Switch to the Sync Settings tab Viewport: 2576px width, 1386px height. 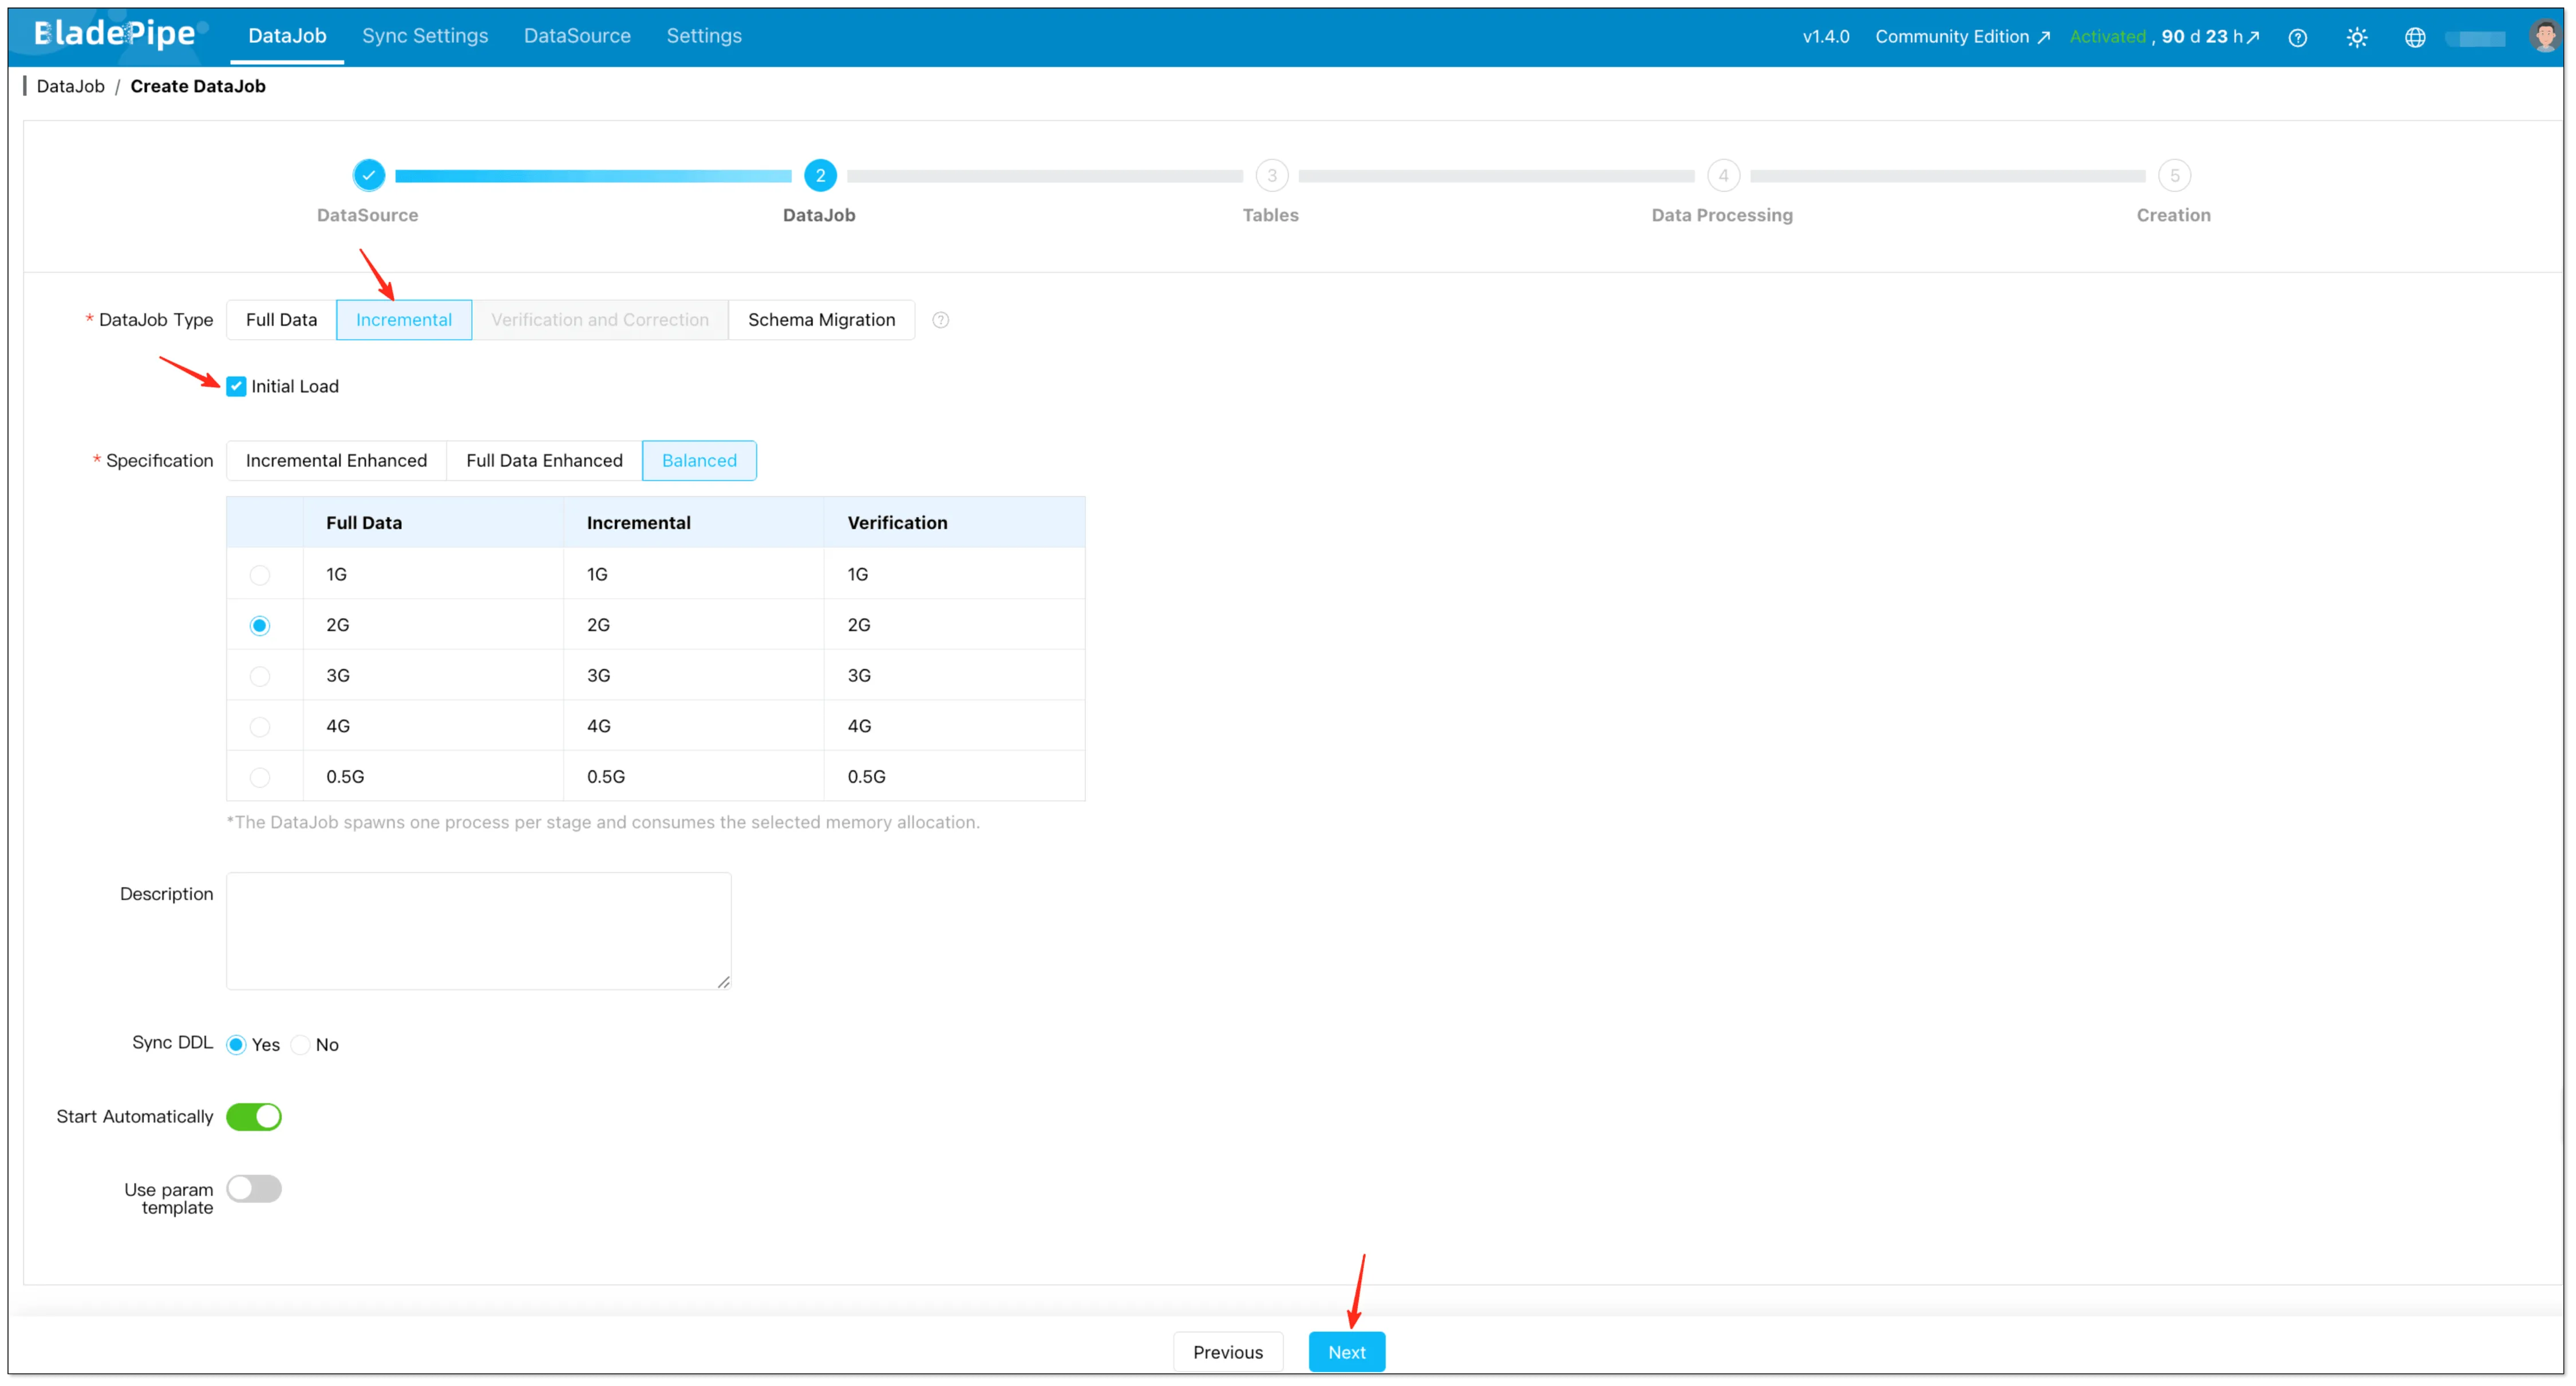pos(424,35)
